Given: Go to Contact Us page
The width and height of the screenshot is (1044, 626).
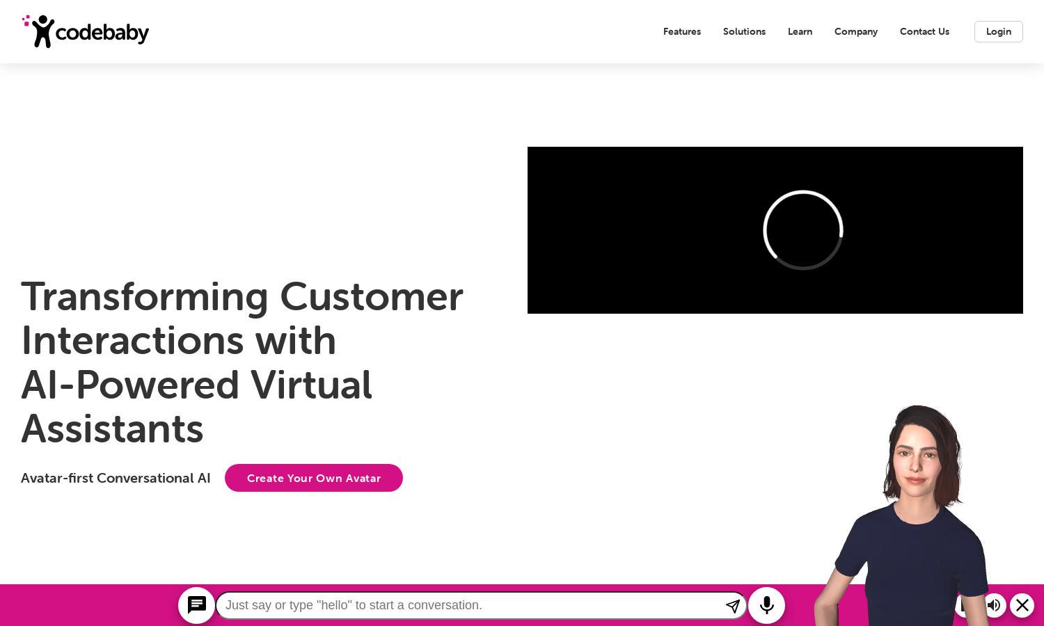Looking at the screenshot, I should coord(924,31).
